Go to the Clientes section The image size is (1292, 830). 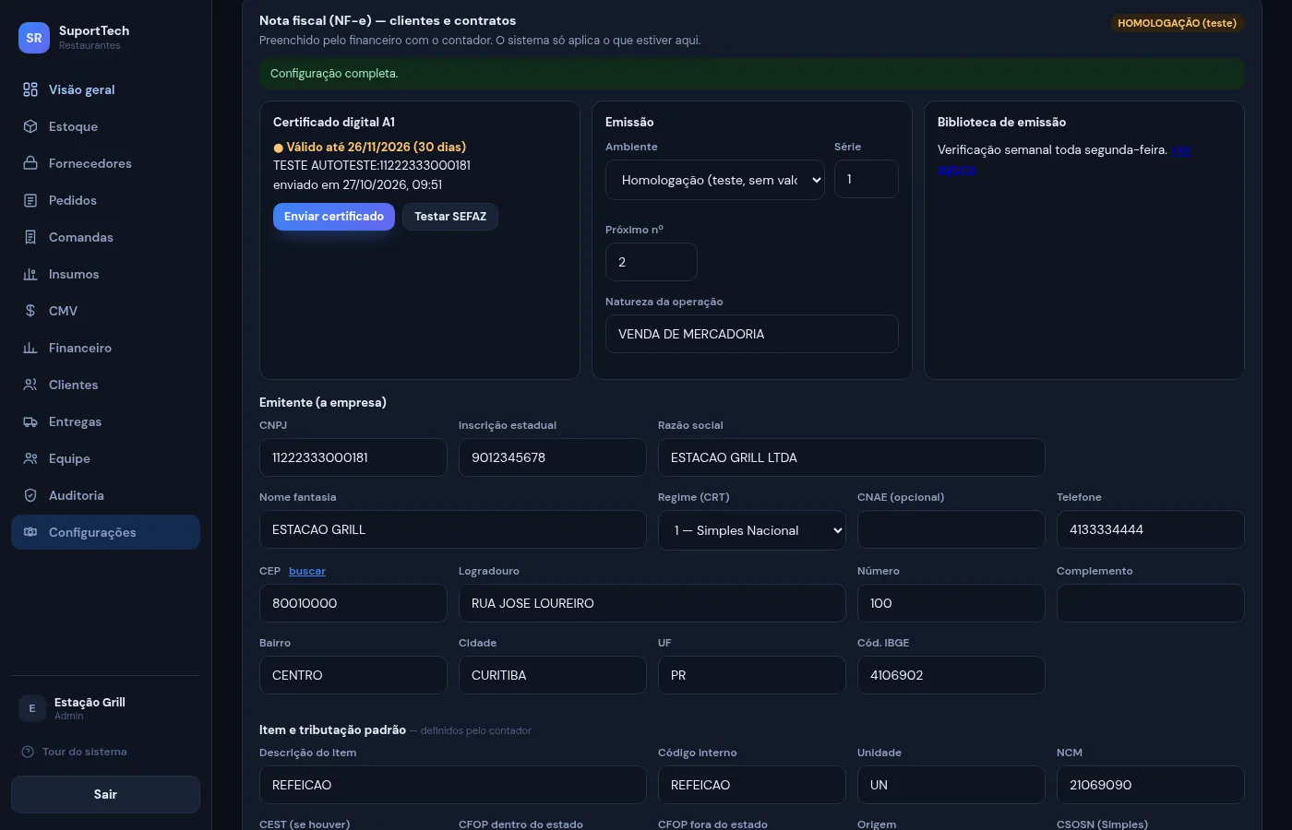105,385
